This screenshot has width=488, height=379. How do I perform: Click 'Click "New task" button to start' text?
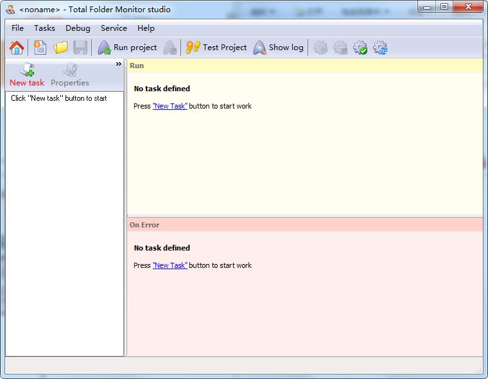pyautogui.click(x=59, y=98)
